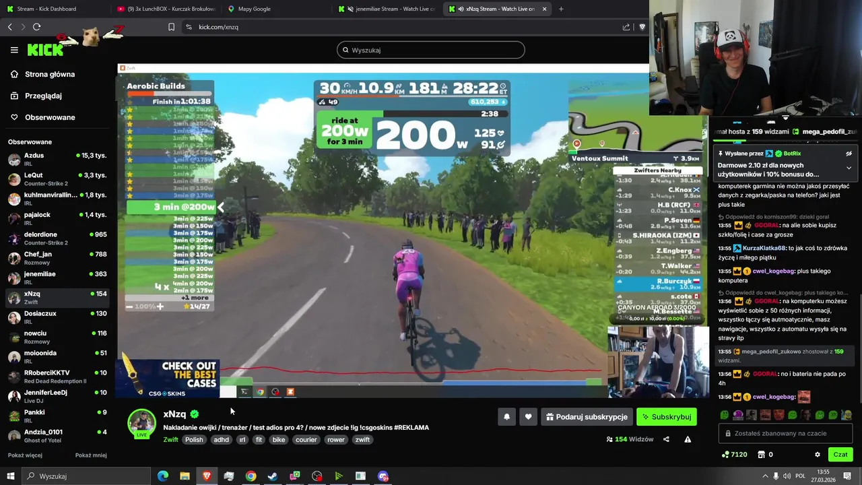Click the Polish tag
Viewport: 862px width, 485px height.
click(194, 440)
